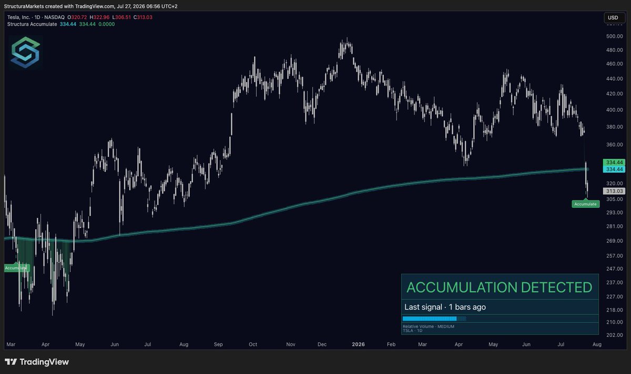
Task: Click the 202.00 price axis label
Action: pos(614,335)
